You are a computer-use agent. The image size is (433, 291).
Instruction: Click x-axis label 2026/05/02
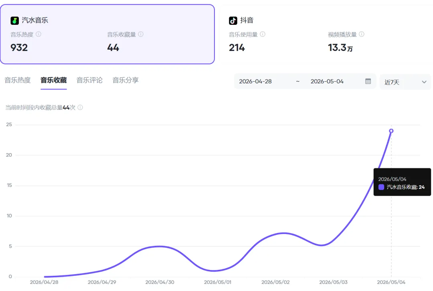275,282
